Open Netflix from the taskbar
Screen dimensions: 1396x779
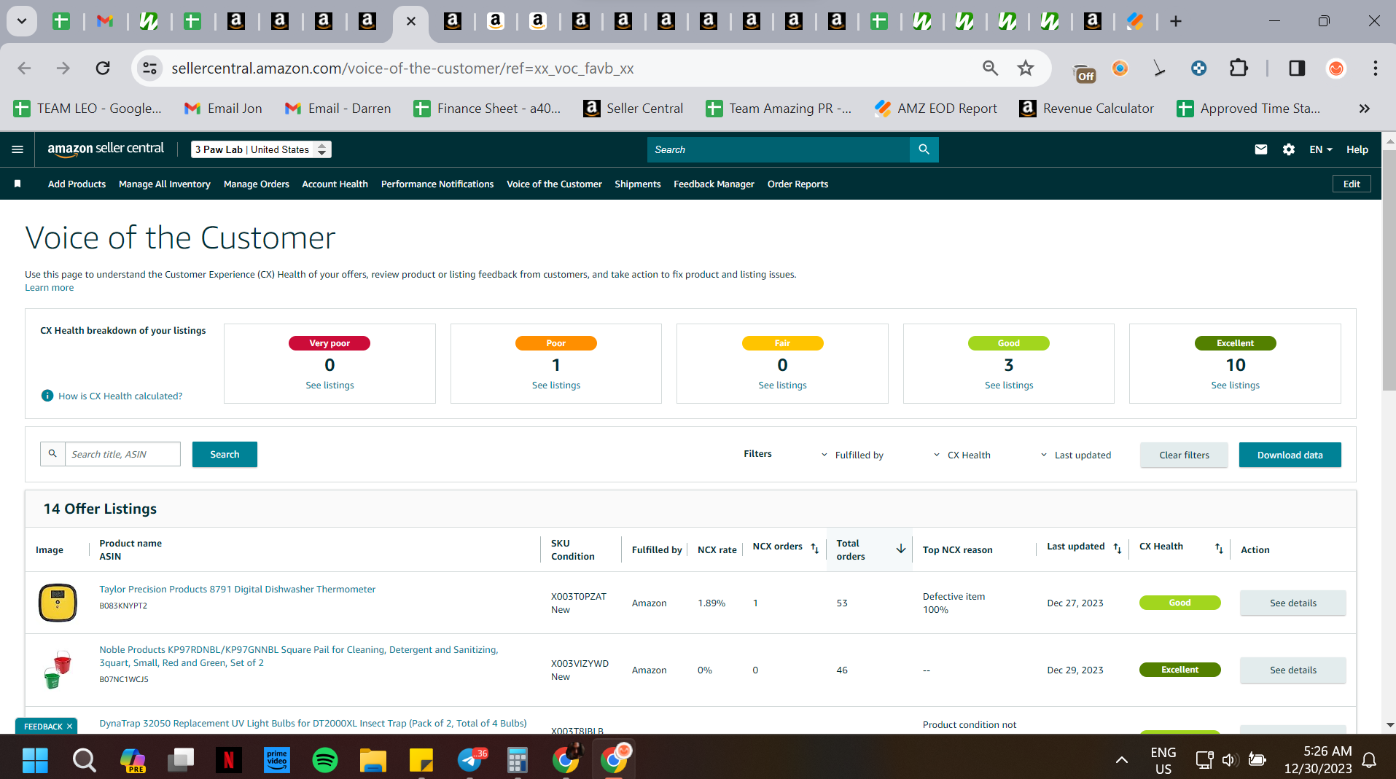(x=229, y=760)
